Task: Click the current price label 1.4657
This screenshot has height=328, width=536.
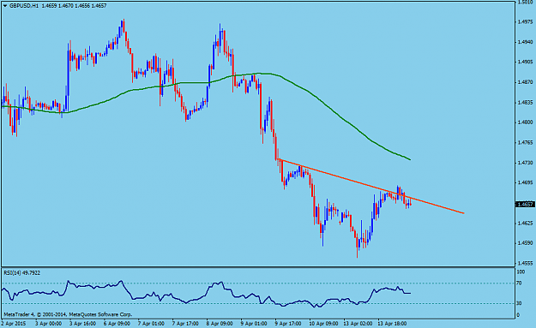Action: coord(525,205)
